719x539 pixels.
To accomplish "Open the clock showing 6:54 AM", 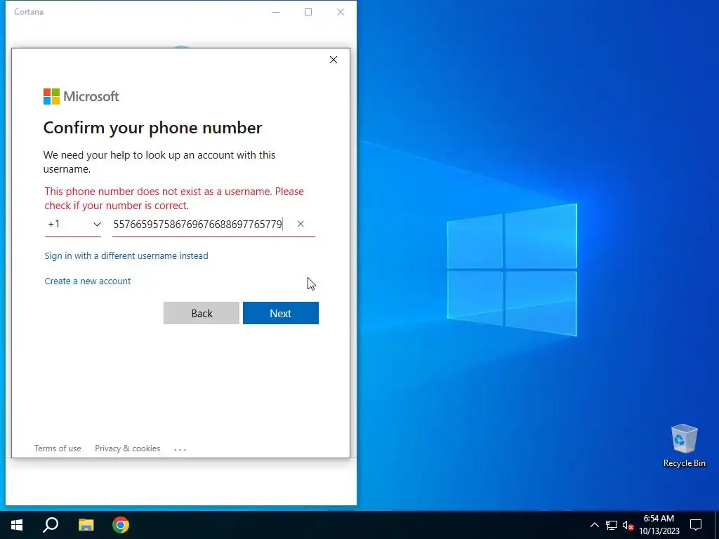I will [x=659, y=525].
